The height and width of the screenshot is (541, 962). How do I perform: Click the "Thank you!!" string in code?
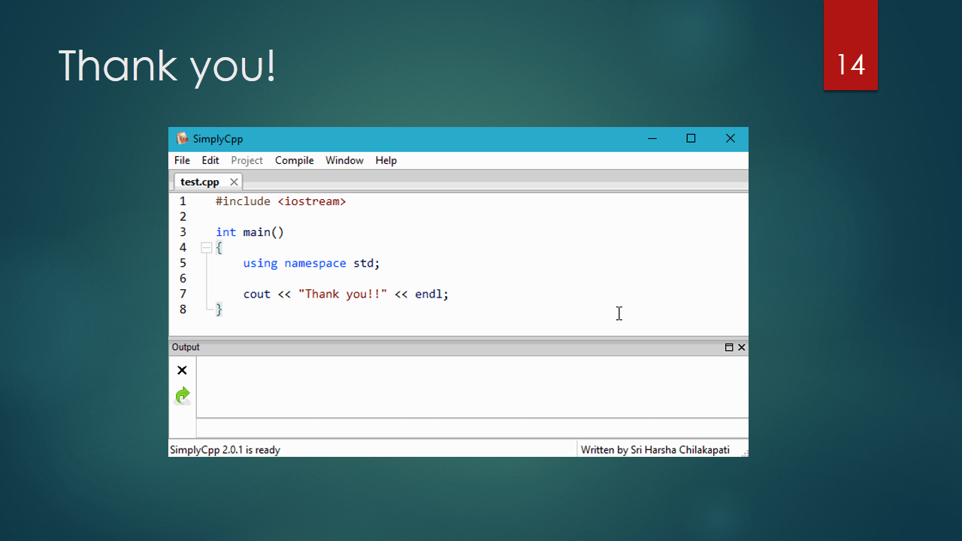click(x=343, y=294)
